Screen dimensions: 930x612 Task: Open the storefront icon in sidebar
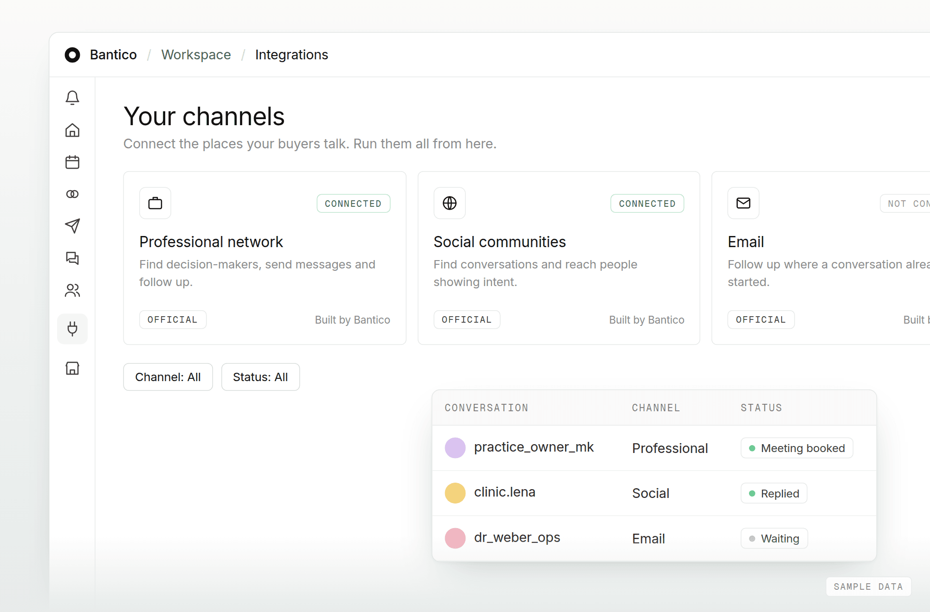click(x=72, y=368)
